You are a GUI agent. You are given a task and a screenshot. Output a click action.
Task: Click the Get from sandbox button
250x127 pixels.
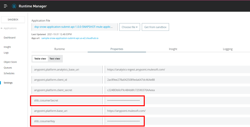[x=155, y=27]
